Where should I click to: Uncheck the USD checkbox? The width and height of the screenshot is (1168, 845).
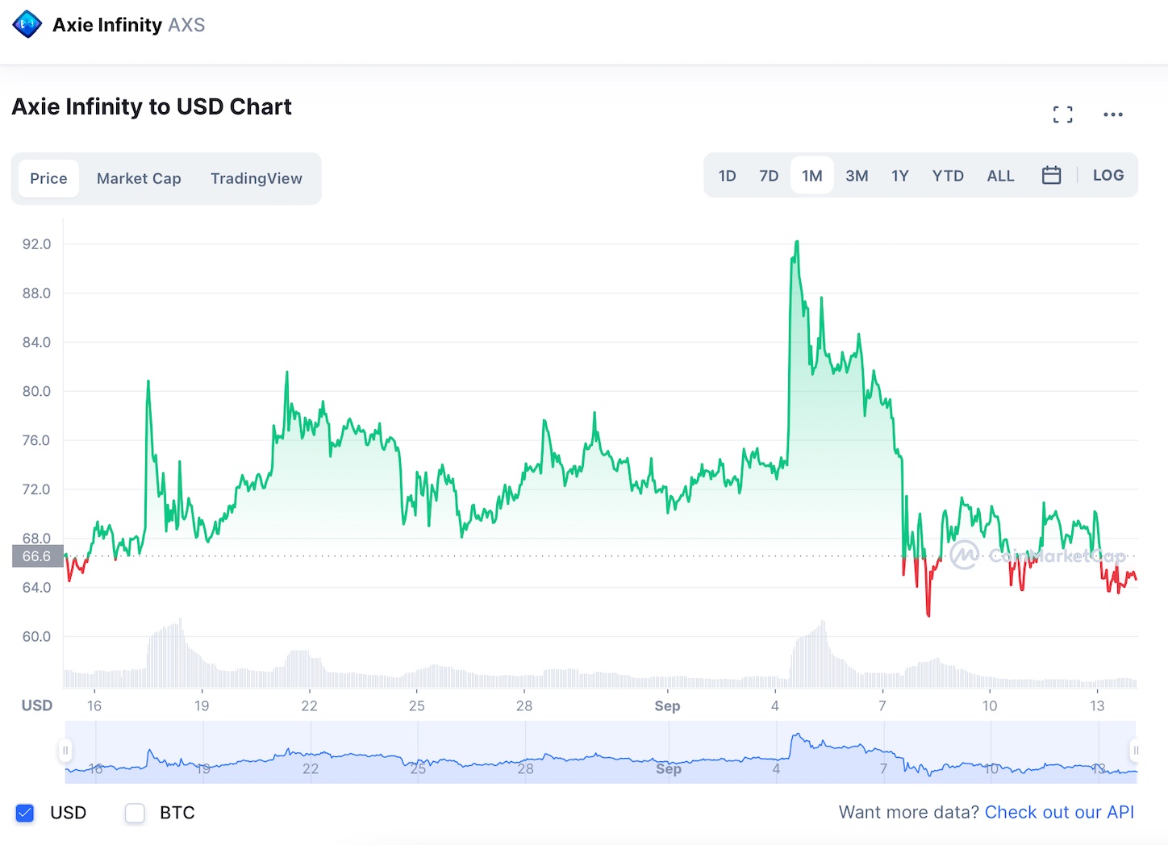tap(25, 813)
